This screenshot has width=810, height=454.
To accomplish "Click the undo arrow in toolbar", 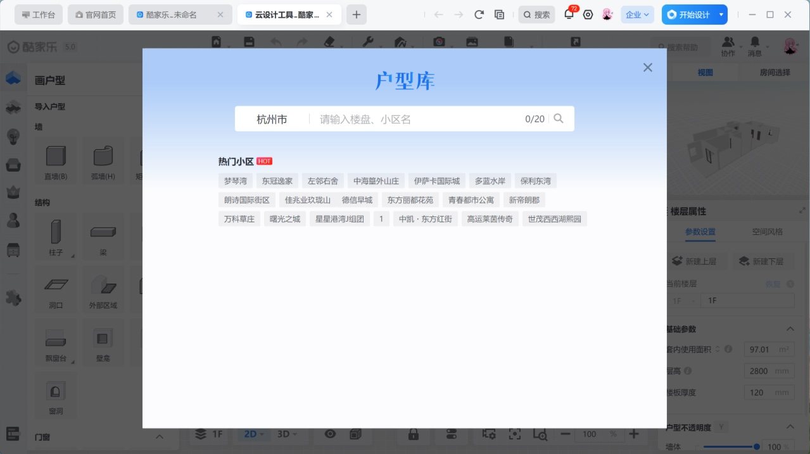I will click(276, 42).
